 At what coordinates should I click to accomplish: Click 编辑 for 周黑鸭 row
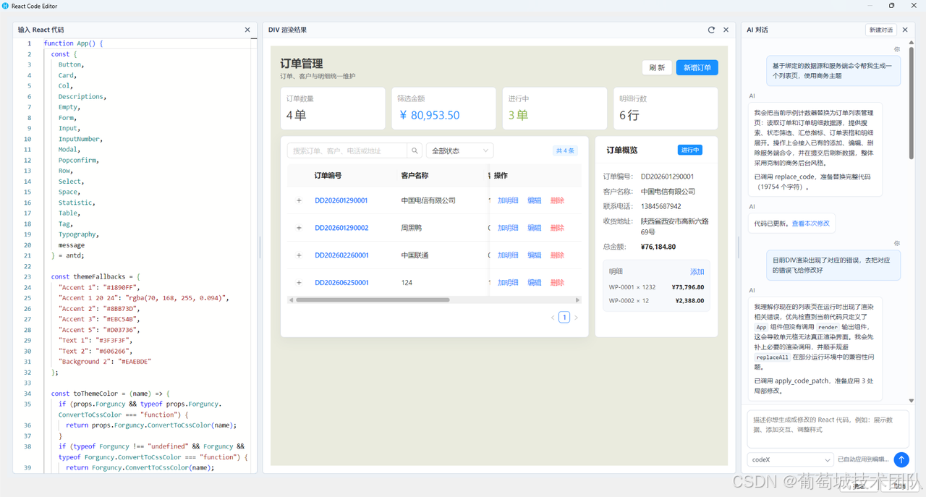click(x=535, y=228)
